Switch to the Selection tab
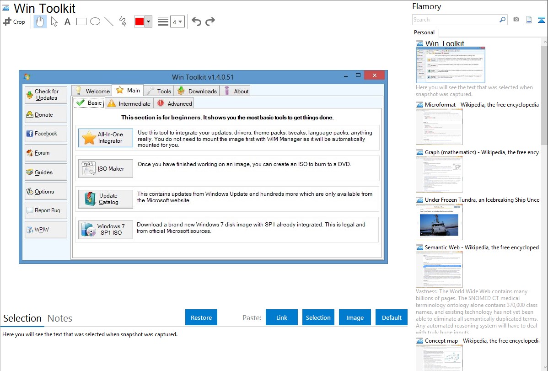Viewport: 548px width, 371px height. [x=22, y=318]
